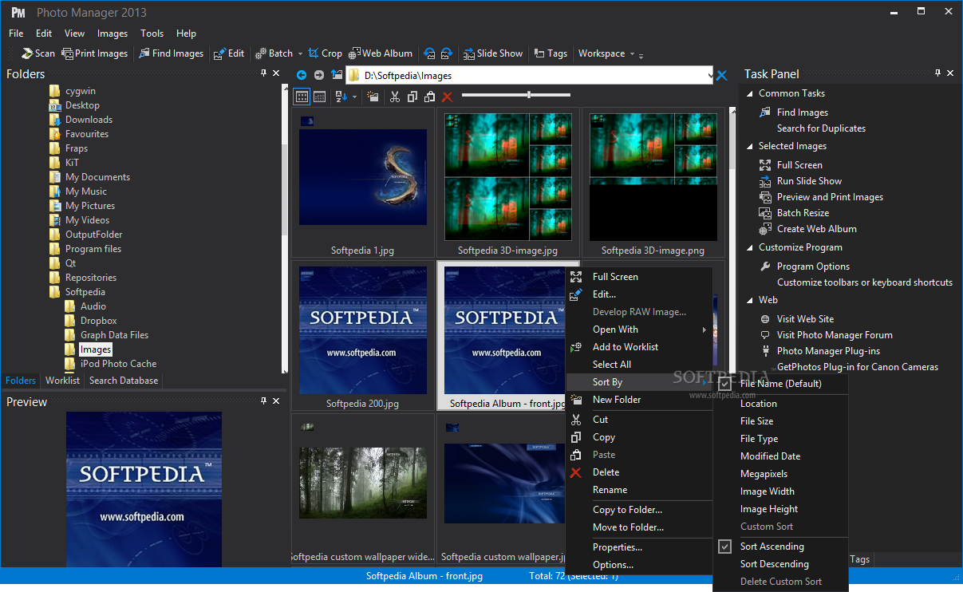963x592 pixels.
Task: Toggle Sort Ascending option
Action: point(780,547)
